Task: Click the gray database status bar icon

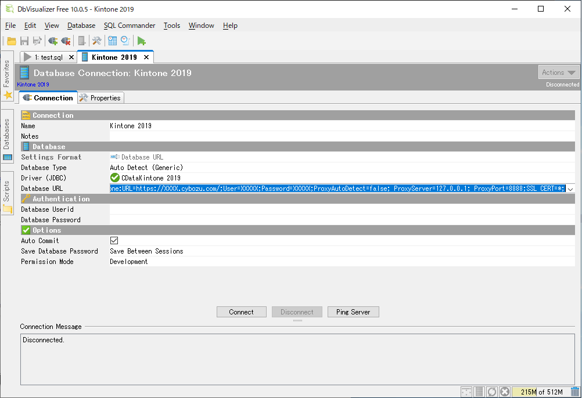Action: pos(479,392)
